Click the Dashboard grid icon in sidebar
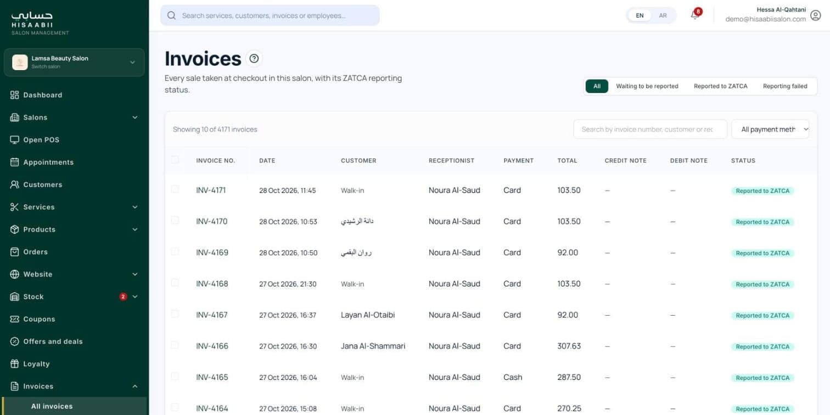Viewport: 830px width, 415px height. (15, 95)
